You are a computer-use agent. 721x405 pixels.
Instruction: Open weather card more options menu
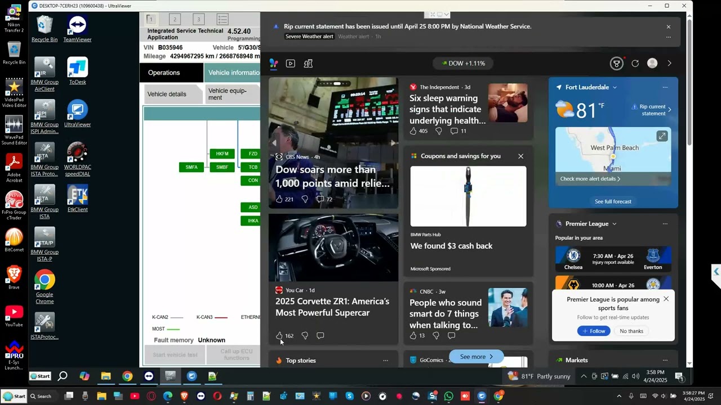[x=665, y=88]
